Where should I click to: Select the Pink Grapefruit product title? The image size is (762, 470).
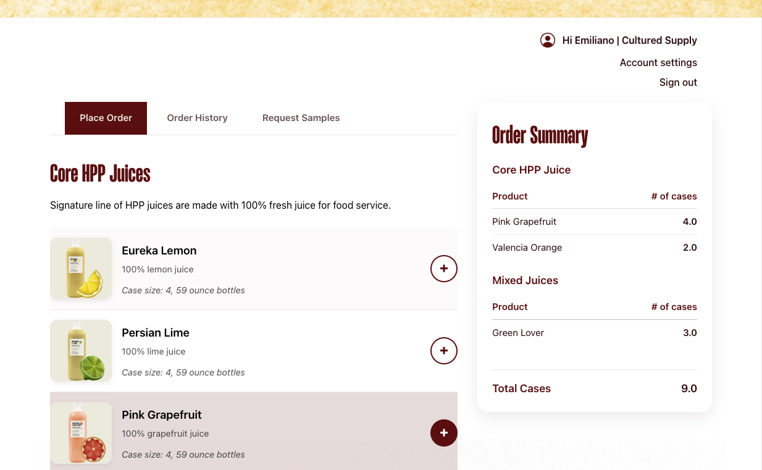(162, 415)
